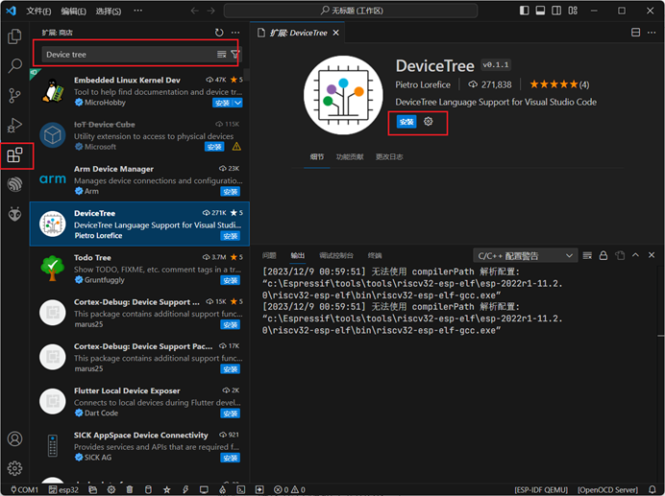Close the 扩展: DeviceTree editor tab
665x496 pixels.
336,33
